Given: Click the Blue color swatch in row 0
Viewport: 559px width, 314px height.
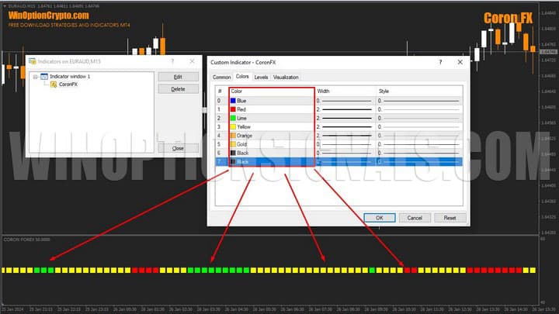Looking at the screenshot, I should click(233, 101).
